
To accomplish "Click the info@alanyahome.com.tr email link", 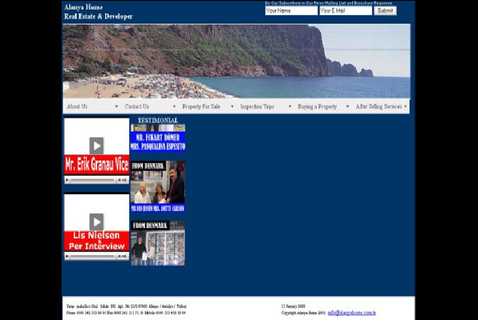I will coord(351,312).
